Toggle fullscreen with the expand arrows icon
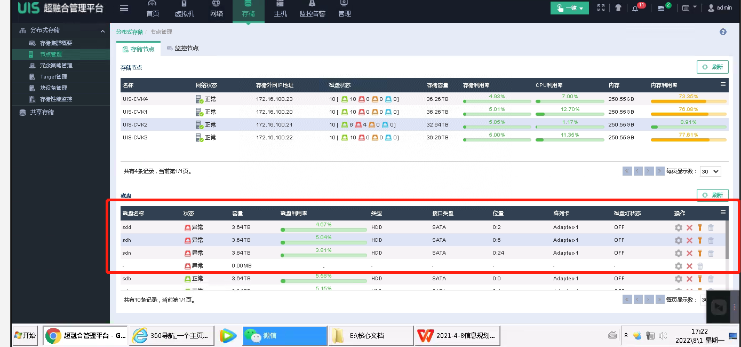The width and height of the screenshot is (741, 347). [601, 8]
